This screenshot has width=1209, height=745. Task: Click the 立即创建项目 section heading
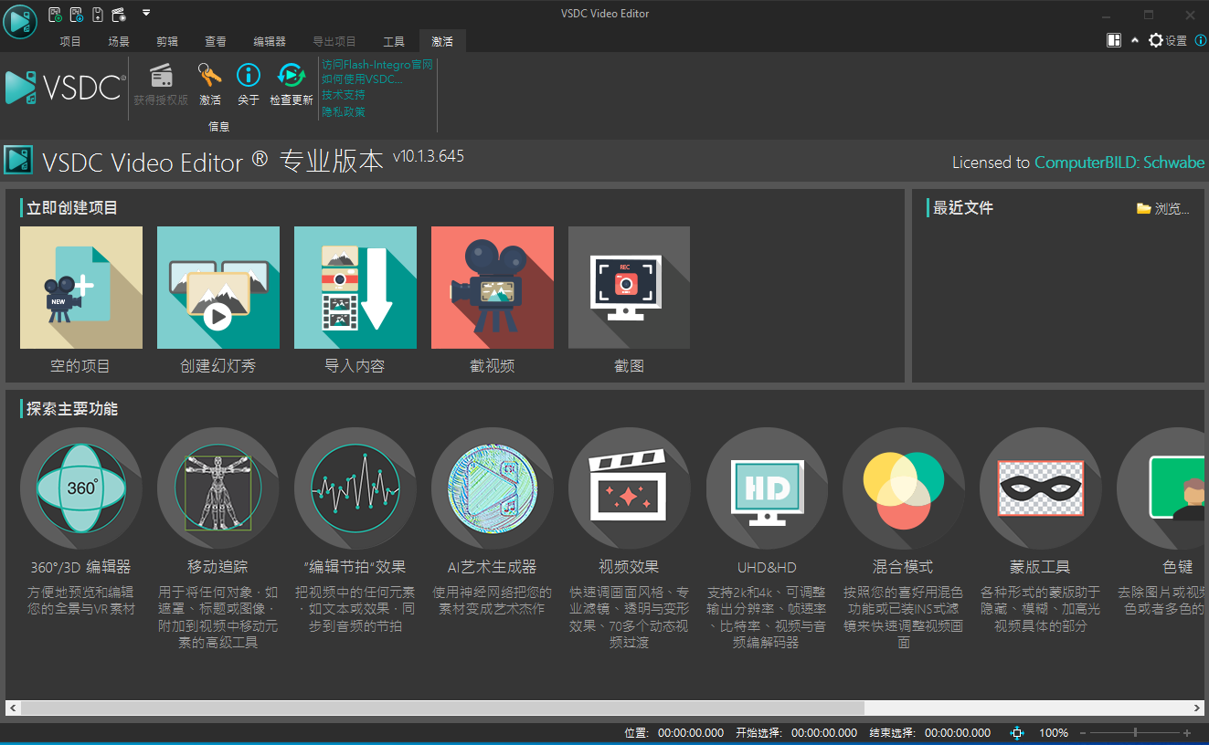click(x=72, y=208)
